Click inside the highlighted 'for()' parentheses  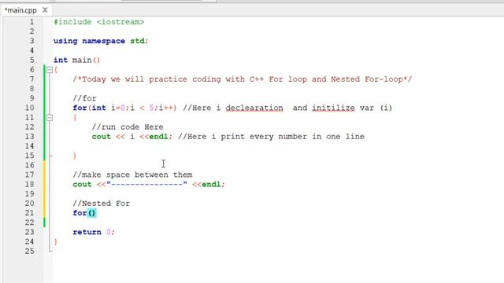point(91,213)
